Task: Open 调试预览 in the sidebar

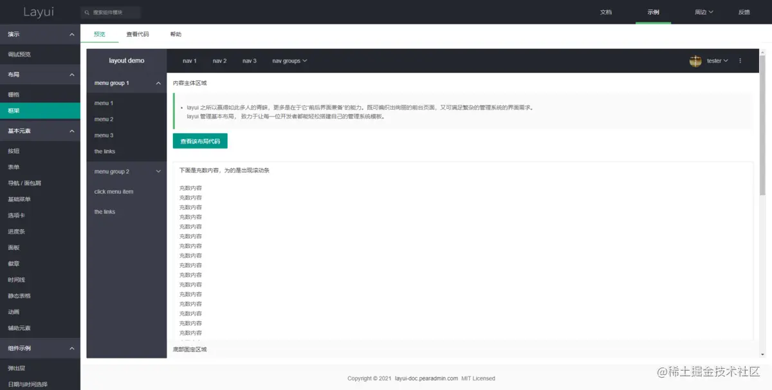Action: pyautogui.click(x=40, y=54)
